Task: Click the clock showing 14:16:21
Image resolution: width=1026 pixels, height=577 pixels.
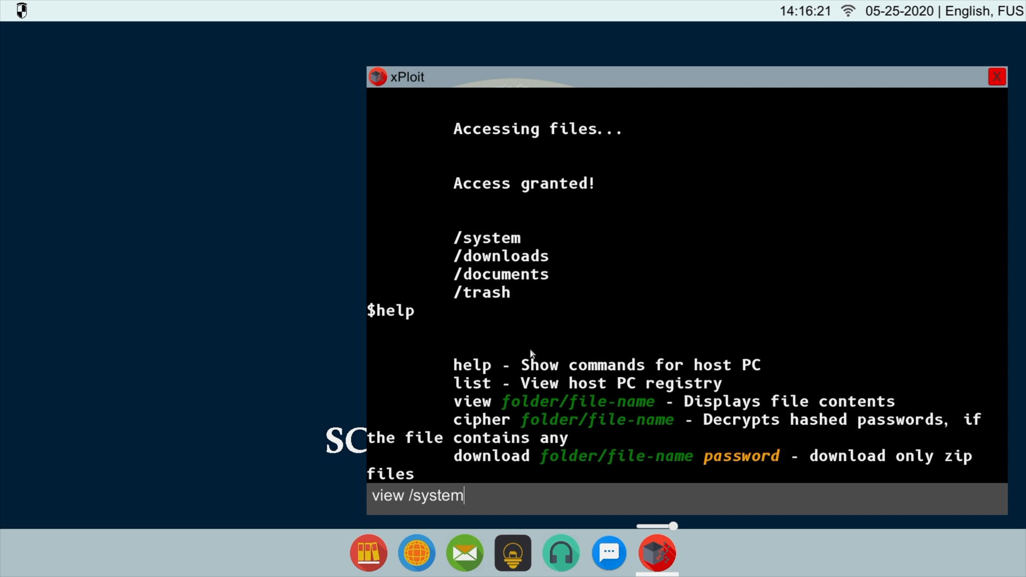Action: (805, 11)
